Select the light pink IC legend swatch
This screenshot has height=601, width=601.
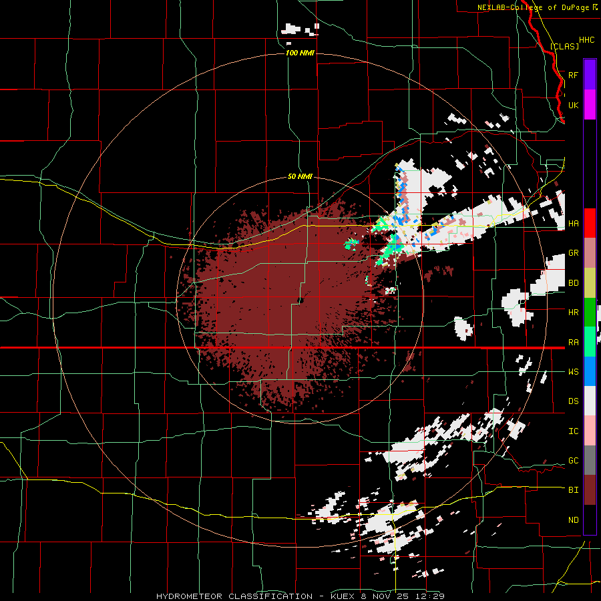click(x=590, y=431)
